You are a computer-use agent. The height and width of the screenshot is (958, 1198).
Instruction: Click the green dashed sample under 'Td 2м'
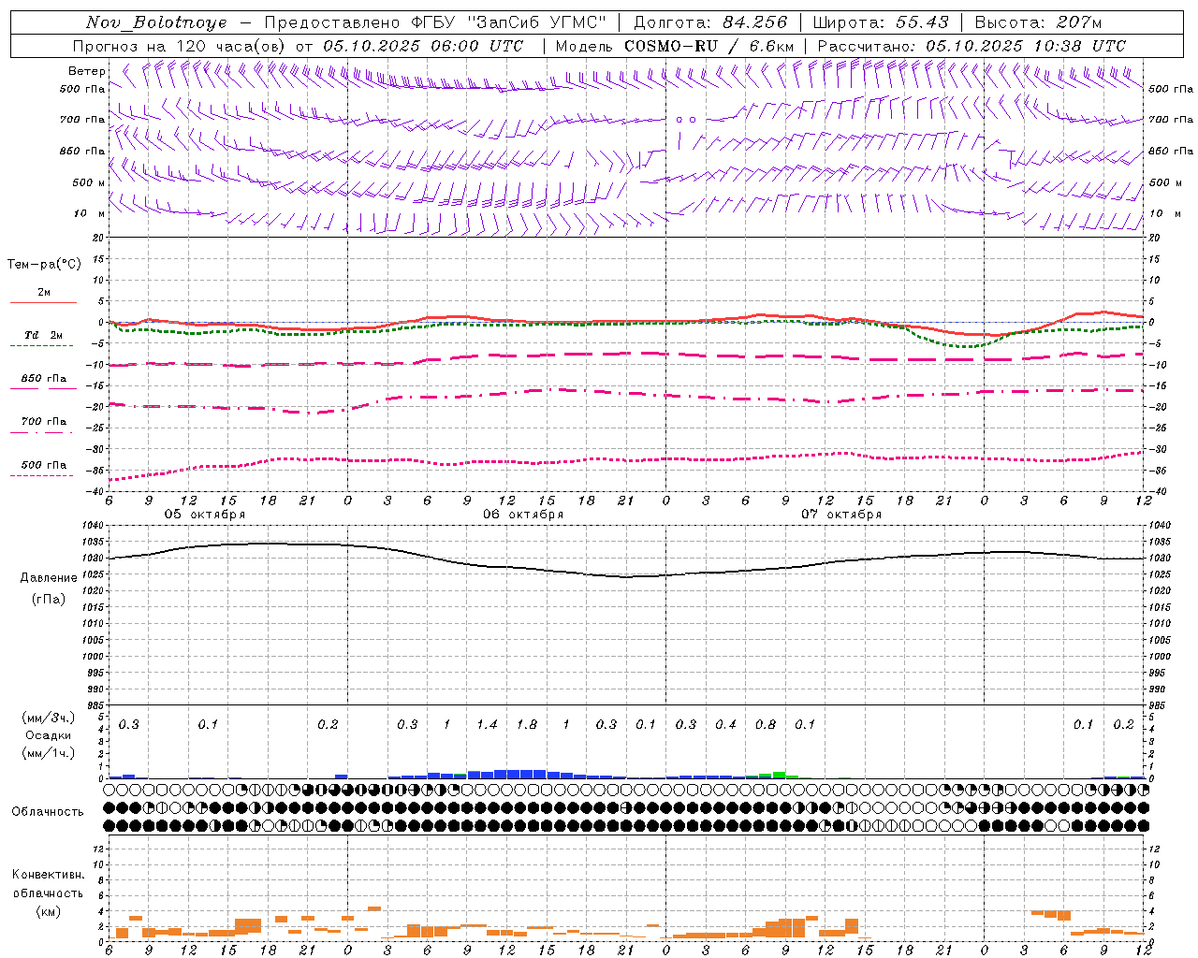click(x=41, y=345)
